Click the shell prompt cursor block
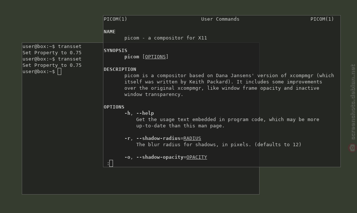 (x=59, y=72)
